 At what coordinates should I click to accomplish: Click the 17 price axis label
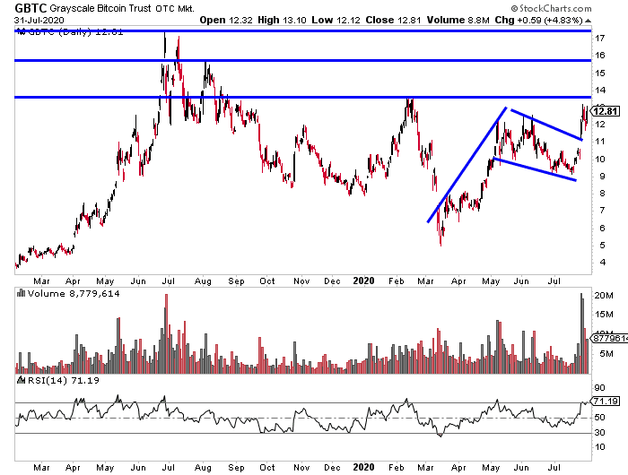click(599, 39)
